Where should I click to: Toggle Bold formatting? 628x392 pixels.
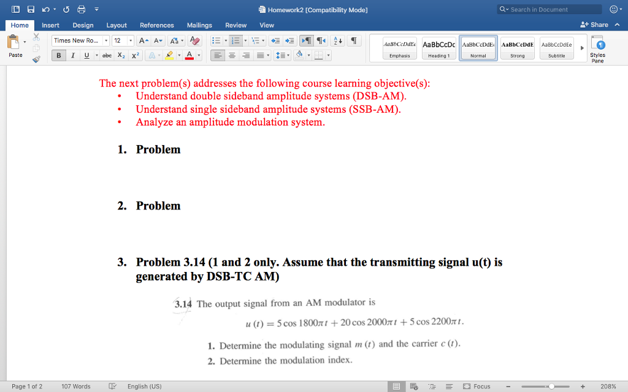point(59,55)
